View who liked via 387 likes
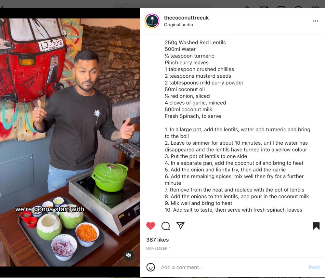Image resolution: width=325 pixels, height=278 pixels. [x=157, y=240]
